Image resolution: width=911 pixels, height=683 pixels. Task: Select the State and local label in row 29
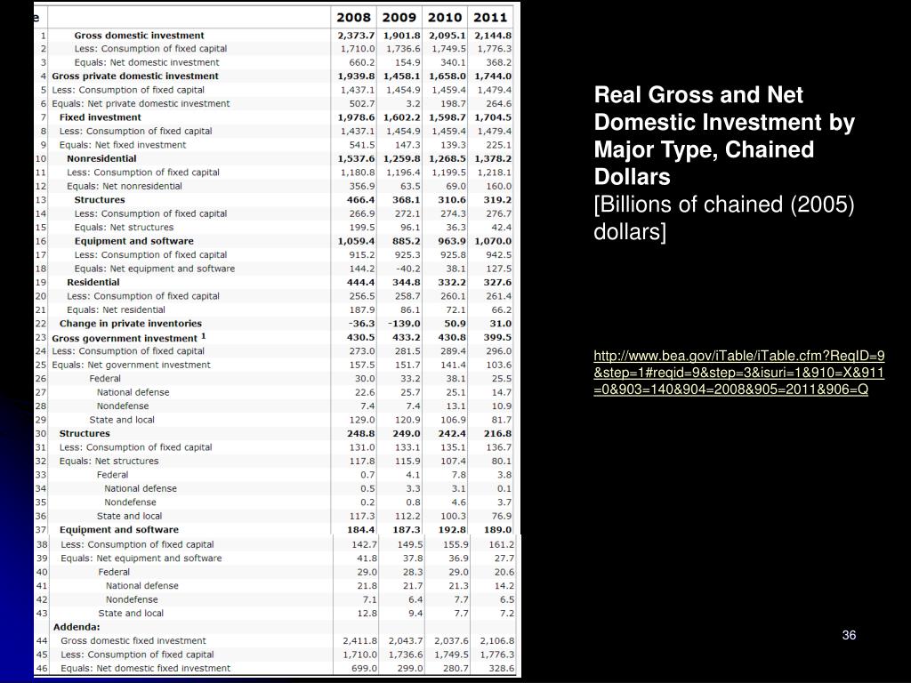coord(121,420)
